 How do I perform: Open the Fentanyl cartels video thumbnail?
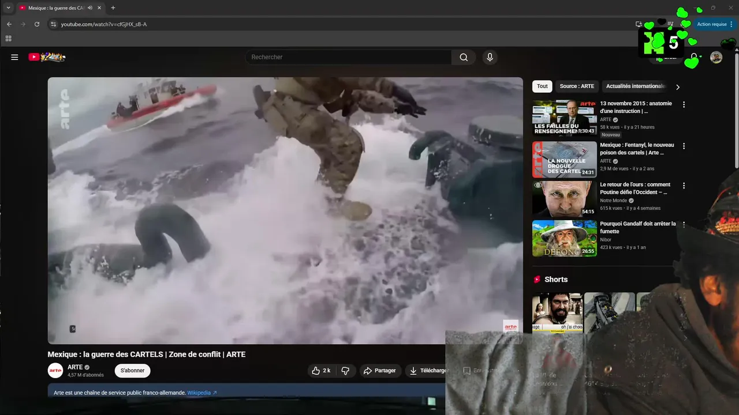pos(565,159)
